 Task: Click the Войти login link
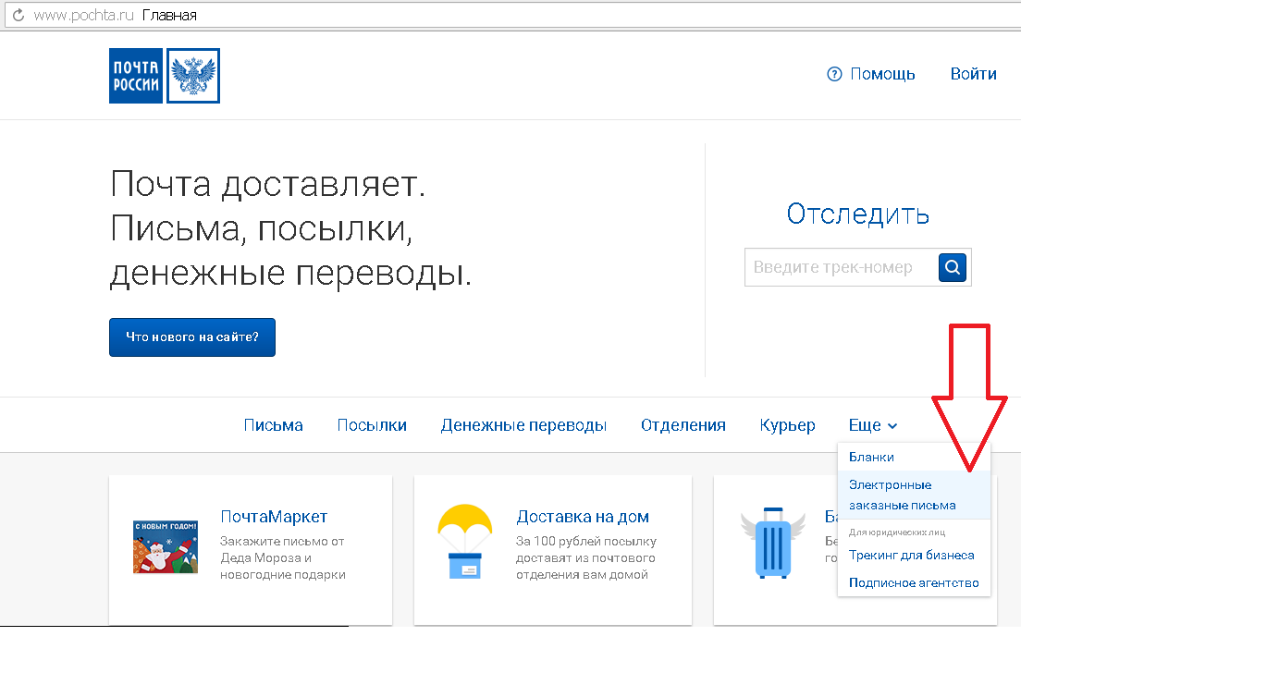974,74
